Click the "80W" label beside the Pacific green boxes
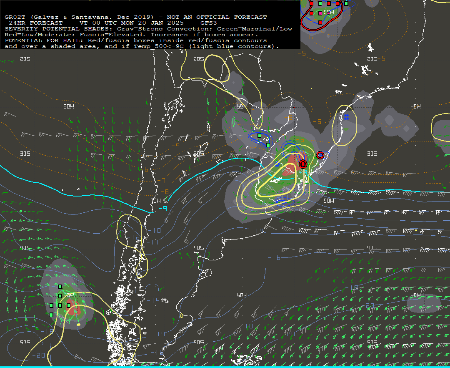 69,295
